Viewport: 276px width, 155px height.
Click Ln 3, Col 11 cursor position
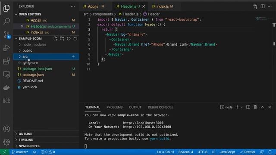click(166, 152)
